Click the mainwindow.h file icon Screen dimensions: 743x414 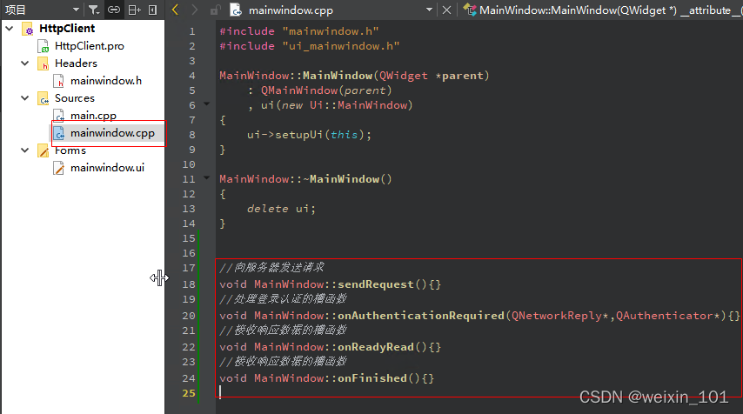59,81
